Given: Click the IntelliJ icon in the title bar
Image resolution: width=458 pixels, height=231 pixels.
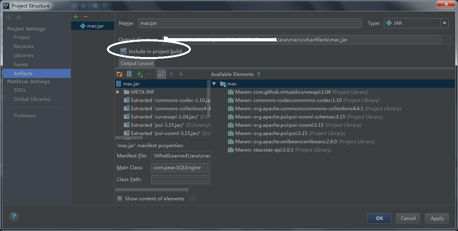Looking at the screenshot, I should point(6,6).
